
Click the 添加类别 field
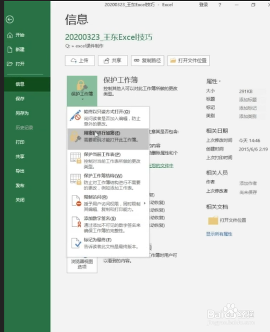click(248, 116)
